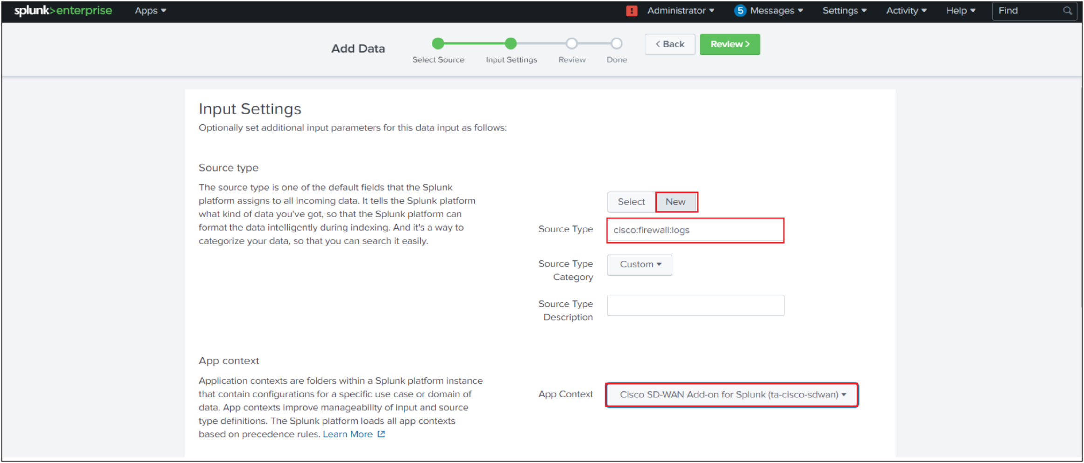The image size is (1084, 463).
Task: Open the Activity menu
Action: point(906,11)
